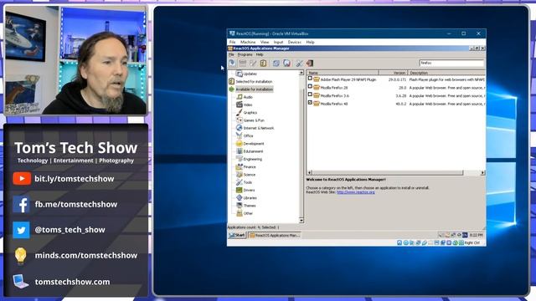Open the Development category
Image resolution: width=536 pixels, height=301 pixels.
click(x=254, y=144)
